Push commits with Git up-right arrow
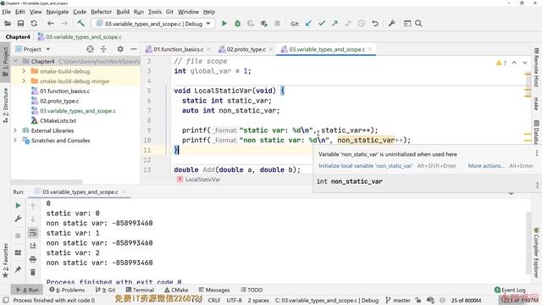Image resolution: width=542 pixels, height=305 pixels. coord(335,24)
